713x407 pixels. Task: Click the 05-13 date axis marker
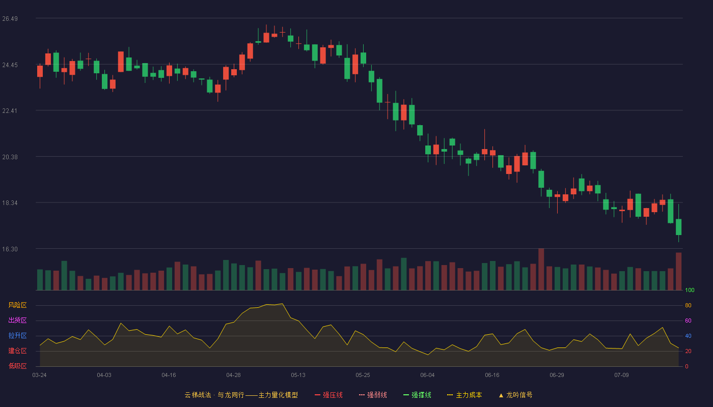tap(298, 375)
